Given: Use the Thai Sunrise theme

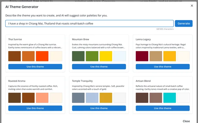Looking at the screenshot, I should pos(35,67).
